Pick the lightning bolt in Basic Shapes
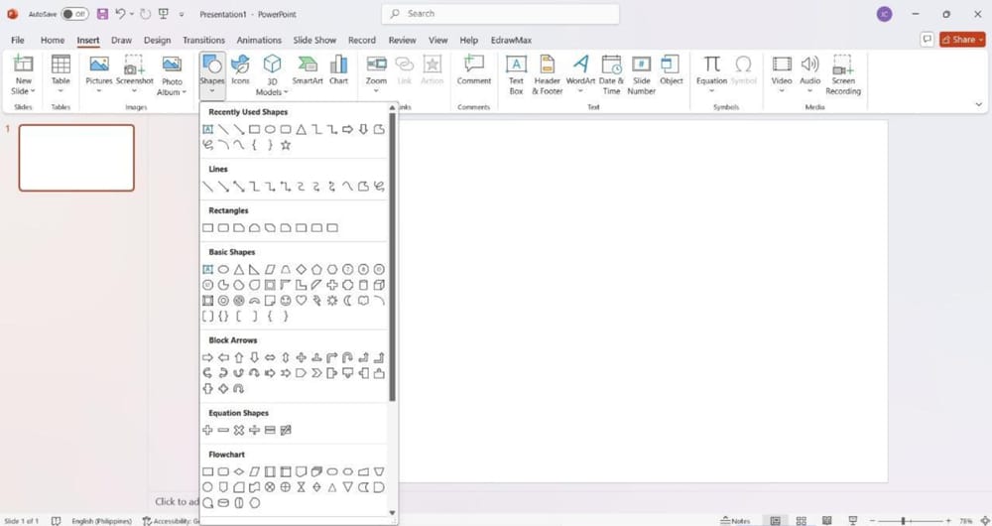Image resolution: width=992 pixels, height=526 pixels. [317, 301]
